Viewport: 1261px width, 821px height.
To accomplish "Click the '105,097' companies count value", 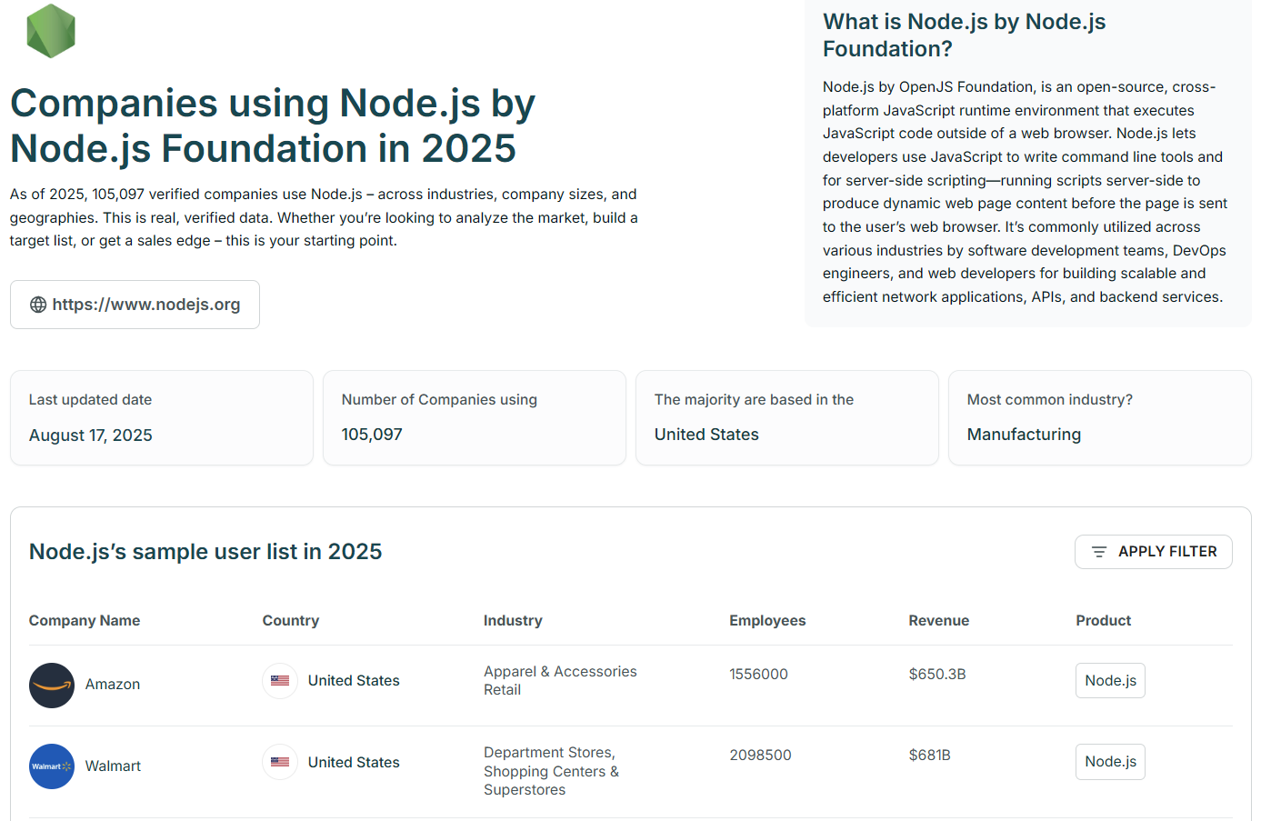I will click(372, 435).
